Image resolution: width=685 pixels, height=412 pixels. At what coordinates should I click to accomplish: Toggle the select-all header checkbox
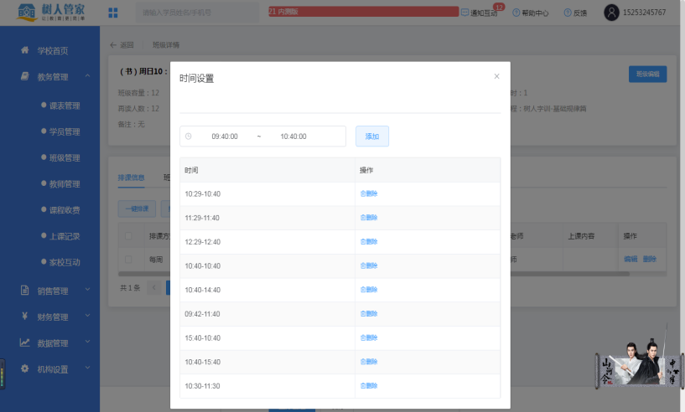pyautogui.click(x=128, y=235)
